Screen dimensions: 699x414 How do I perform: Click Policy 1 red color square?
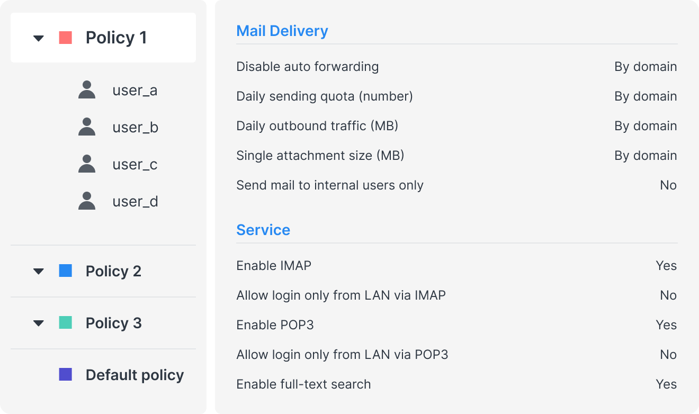coord(66,38)
